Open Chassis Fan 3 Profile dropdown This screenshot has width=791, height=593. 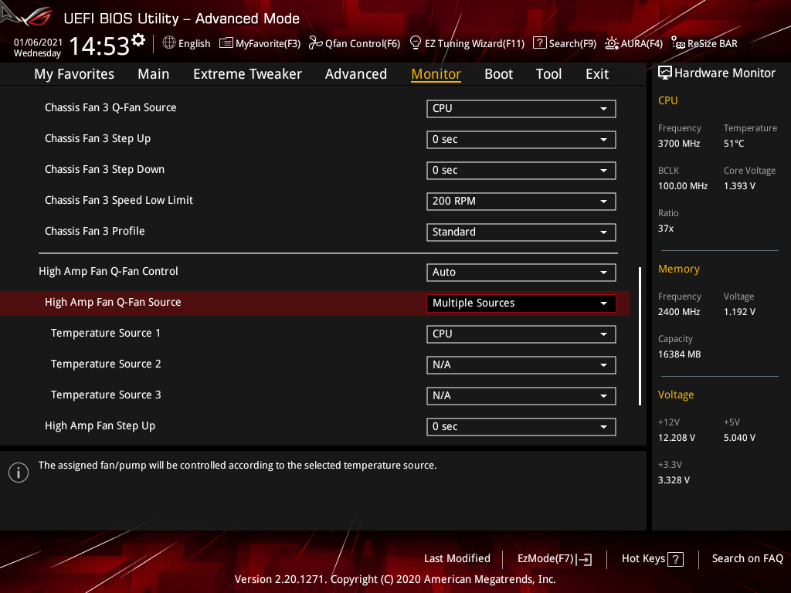(521, 232)
